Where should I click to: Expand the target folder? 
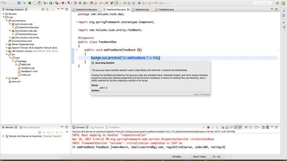point(7,78)
